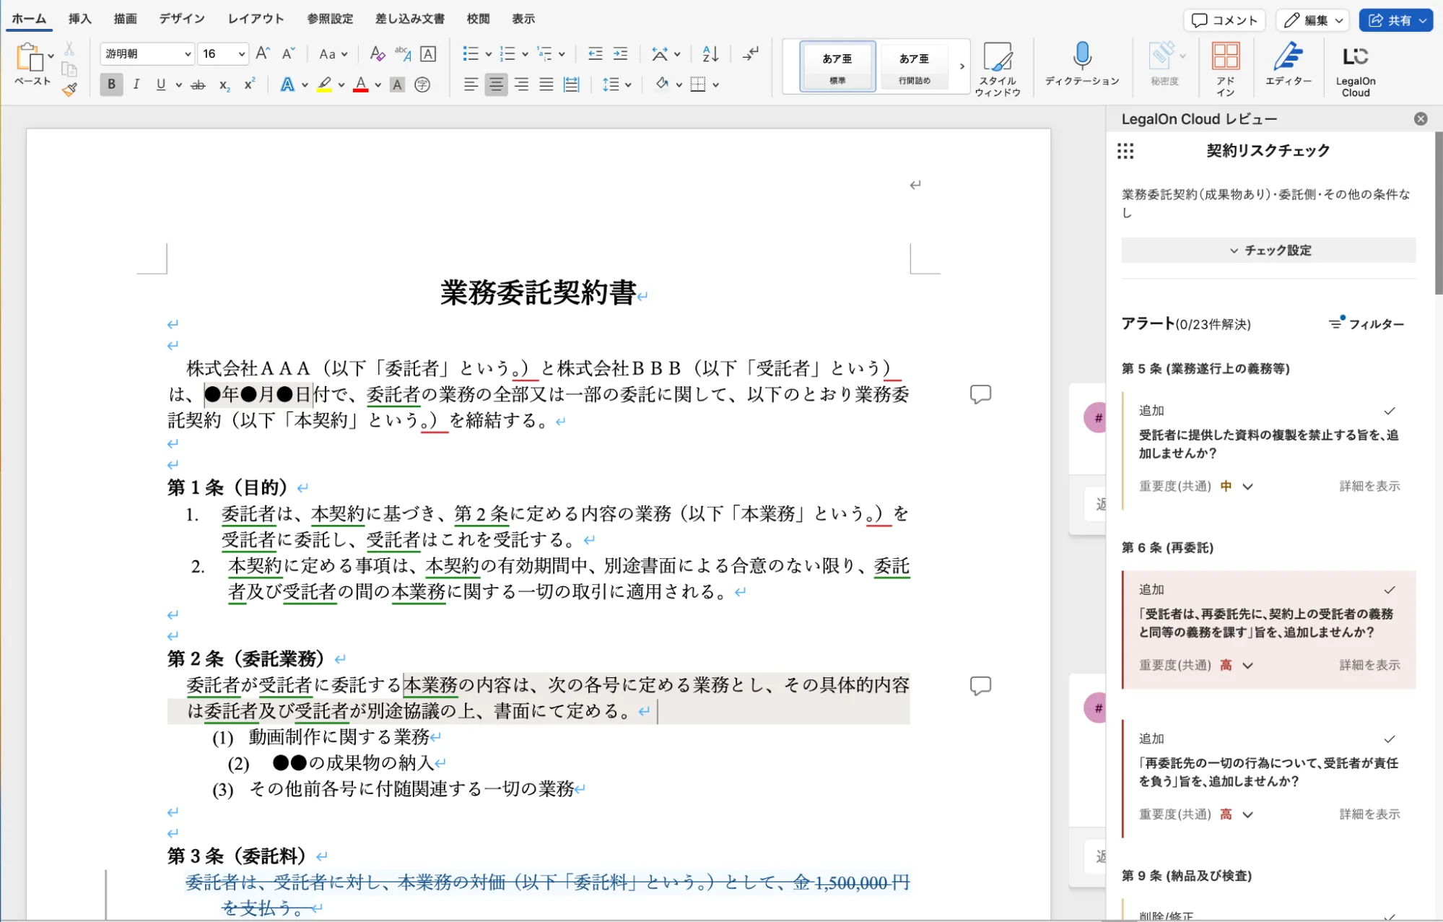This screenshot has height=922, width=1443.
Task: Click the コメント button
Action: coord(1224,20)
